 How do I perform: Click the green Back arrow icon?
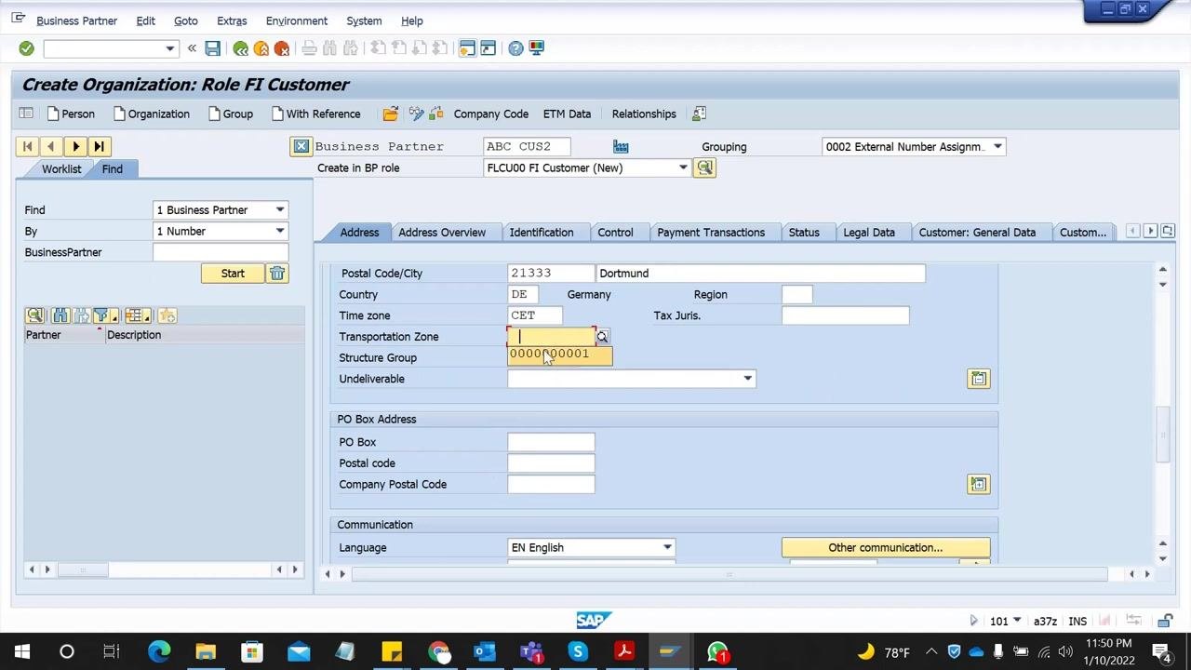241,48
